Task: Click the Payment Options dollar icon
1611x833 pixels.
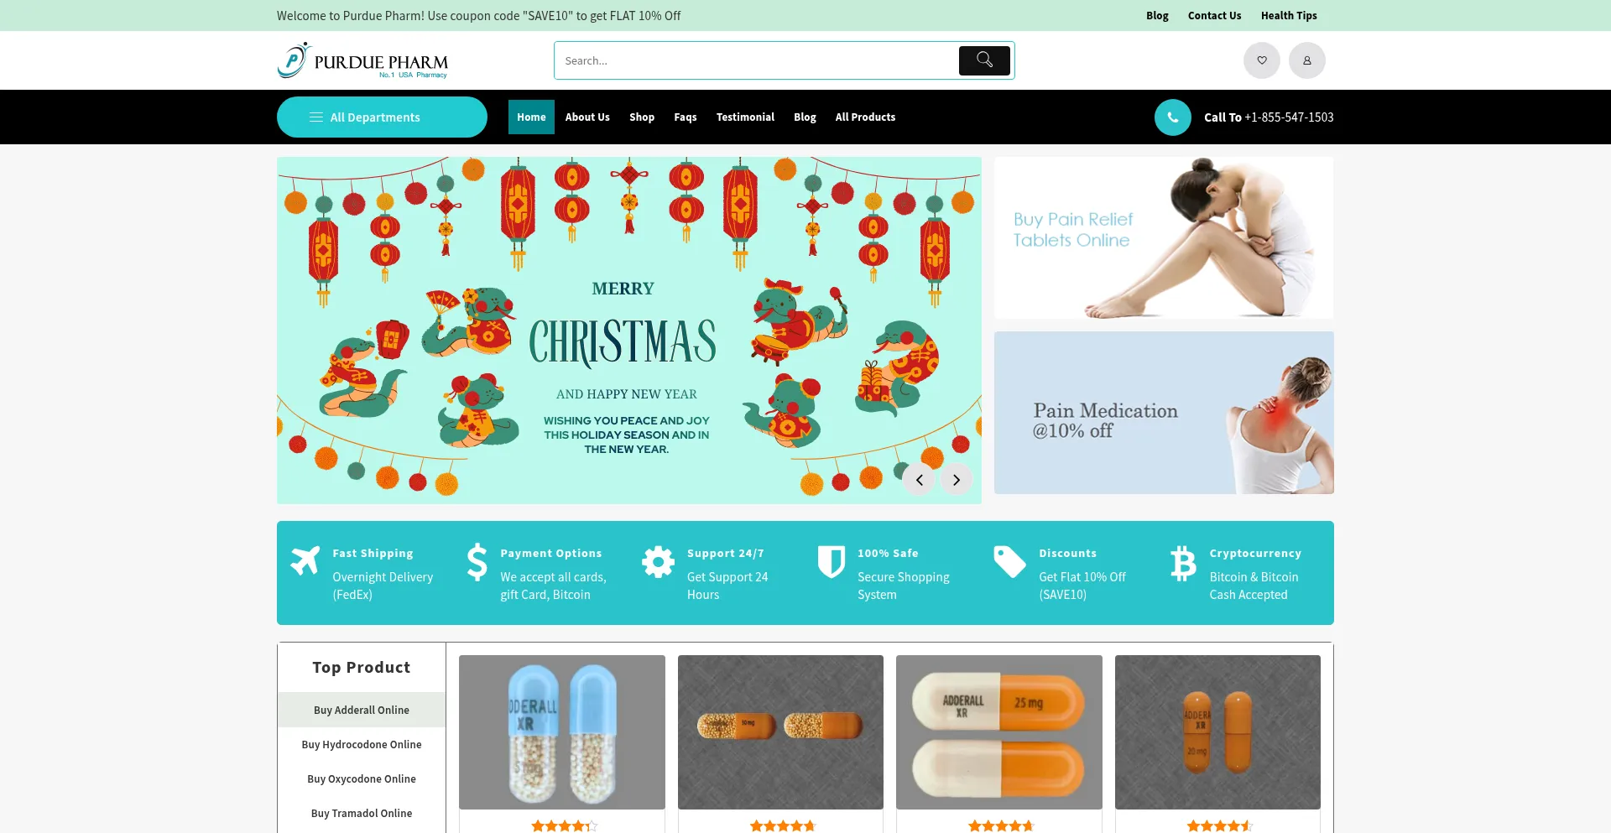Action: click(477, 562)
